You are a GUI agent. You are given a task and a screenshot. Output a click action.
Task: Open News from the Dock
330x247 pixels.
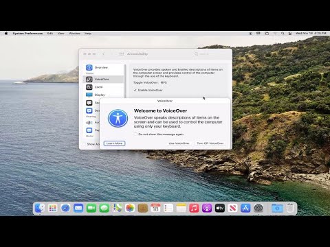click(232, 208)
